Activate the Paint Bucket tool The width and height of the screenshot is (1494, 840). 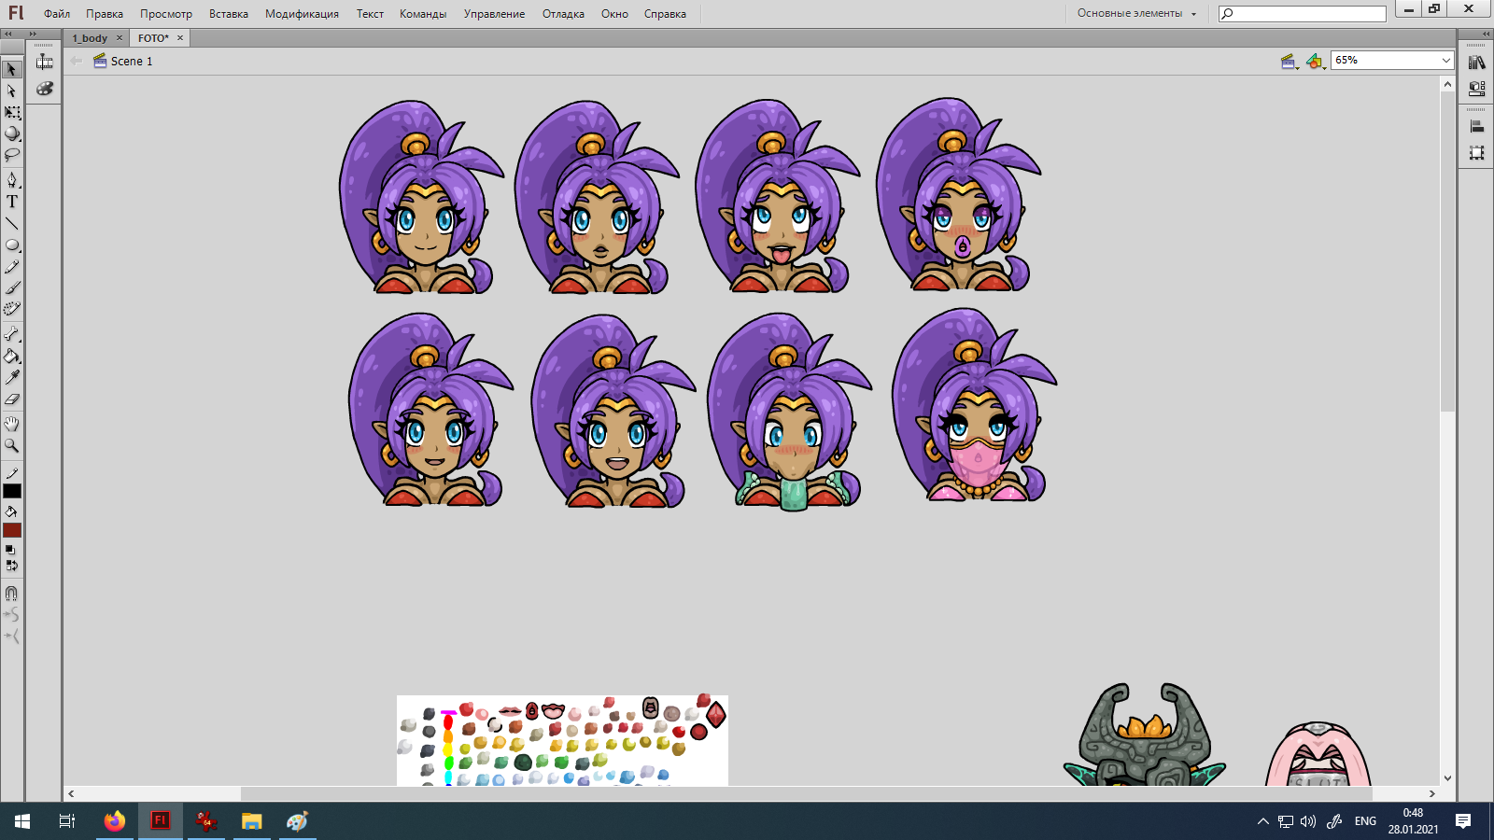click(12, 356)
